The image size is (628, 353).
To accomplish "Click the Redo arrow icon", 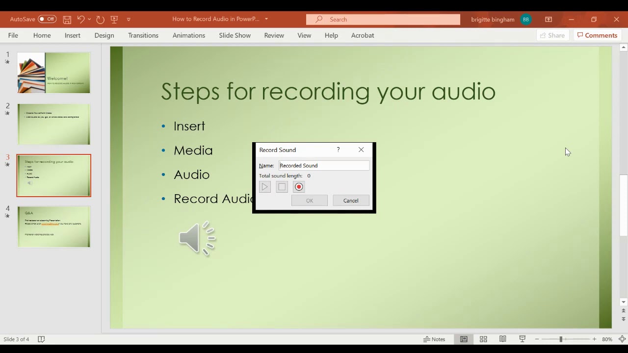I will pyautogui.click(x=100, y=20).
